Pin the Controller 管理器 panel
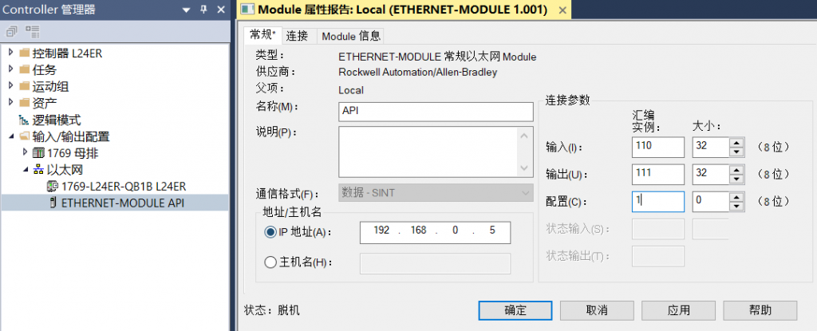Image resolution: width=817 pixels, height=331 pixels. (203, 10)
